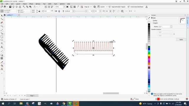Select the Color Eyedropper tool
The height and width of the screenshot is (106, 189).
[2, 62]
